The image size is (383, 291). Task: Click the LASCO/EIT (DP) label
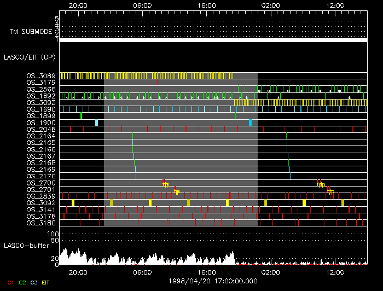tap(30, 56)
